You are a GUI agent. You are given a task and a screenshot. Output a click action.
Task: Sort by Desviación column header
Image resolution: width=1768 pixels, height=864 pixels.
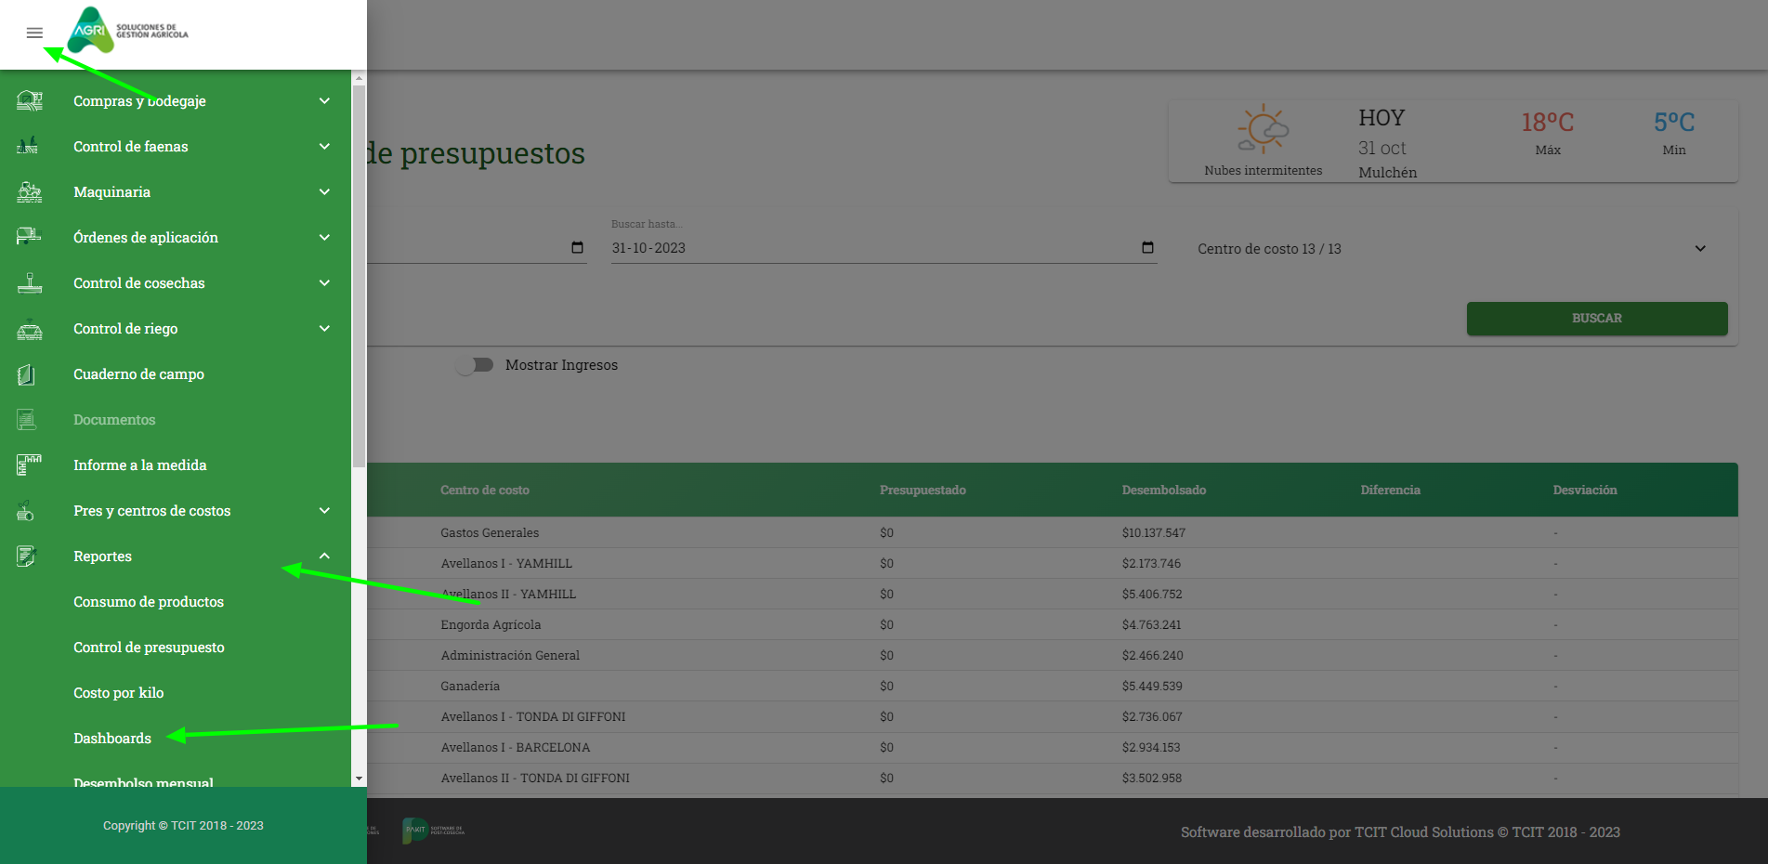[x=1585, y=490]
